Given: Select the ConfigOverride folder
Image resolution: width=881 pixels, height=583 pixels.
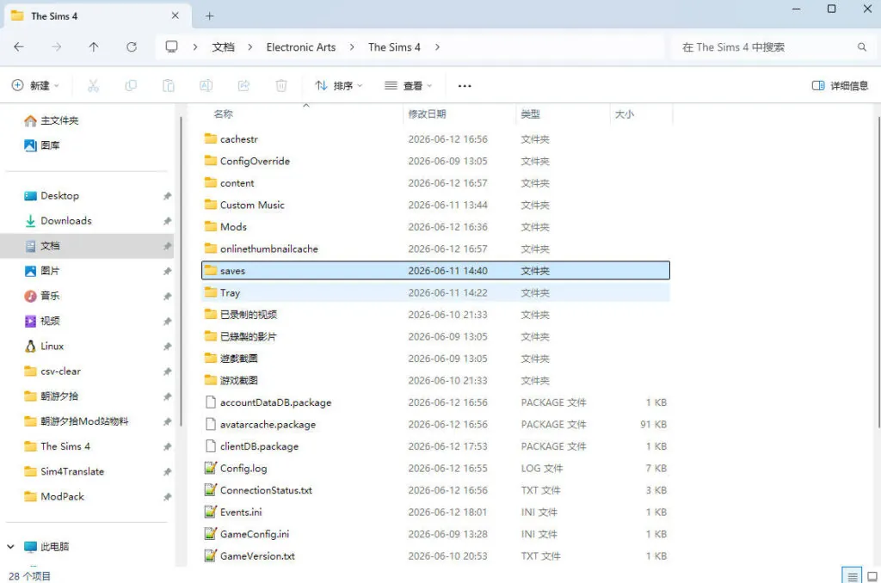Looking at the screenshot, I should (435, 161).
